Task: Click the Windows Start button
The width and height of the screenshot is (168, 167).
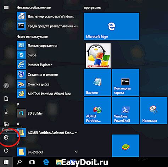Action: tap(6, 162)
